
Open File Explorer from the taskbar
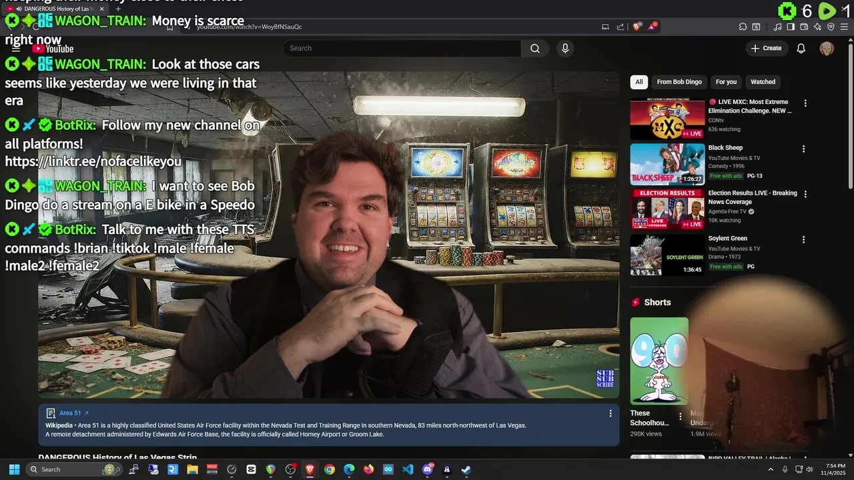[x=192, y=469]
